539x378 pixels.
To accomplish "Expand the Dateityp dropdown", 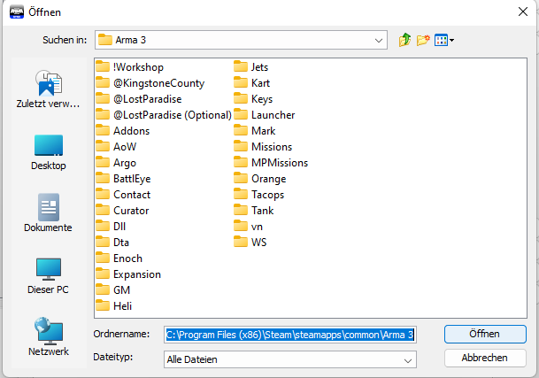I will tap(408, 360).
